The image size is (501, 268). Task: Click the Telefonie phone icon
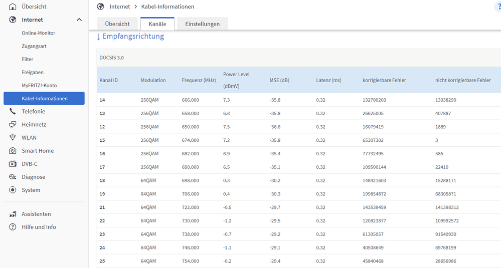coord(13,111)
